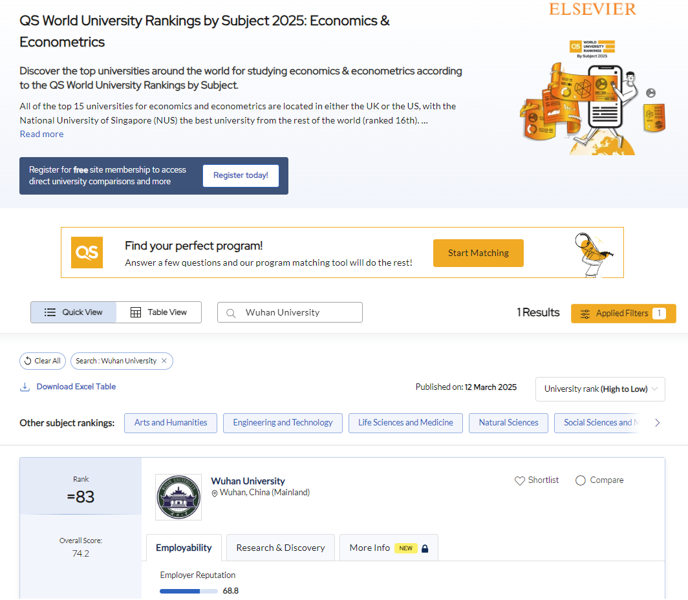Open the Wuhan University logo thumbnail
Image resolution: width=688 pixels, height=600 pixels.
(178, 497)
